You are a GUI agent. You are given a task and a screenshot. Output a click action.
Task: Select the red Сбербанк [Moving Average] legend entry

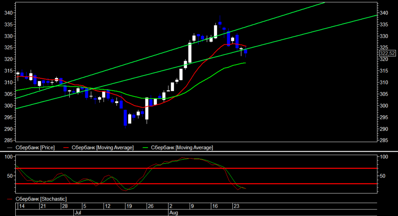tap(99, 147)
